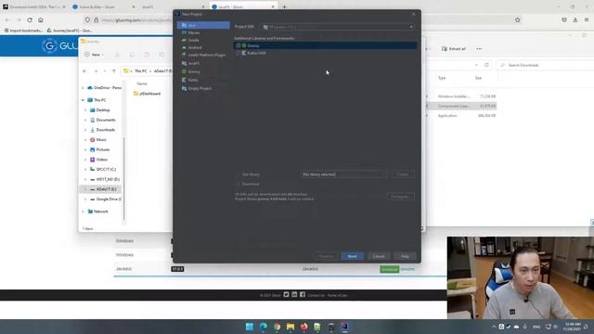
Task: Select the Use library radio option
Action: (x=239, y=174)
